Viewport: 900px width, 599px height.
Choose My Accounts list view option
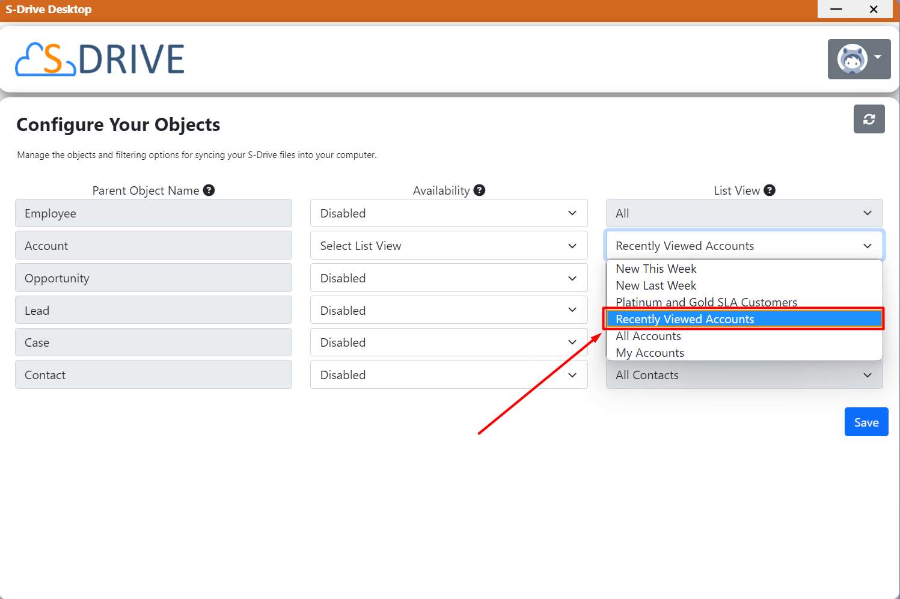coord(650,353)
